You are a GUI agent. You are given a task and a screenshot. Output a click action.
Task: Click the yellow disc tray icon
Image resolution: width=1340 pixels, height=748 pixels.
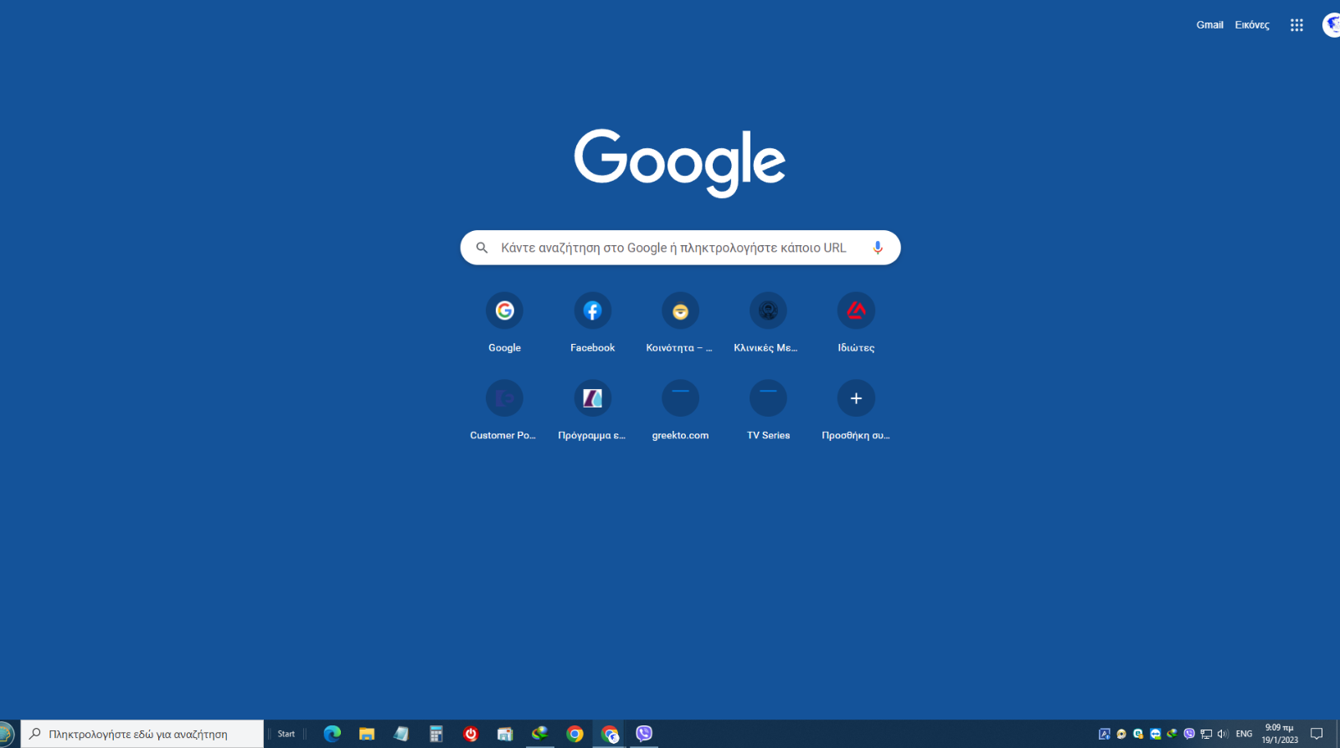pos(1121,734)
